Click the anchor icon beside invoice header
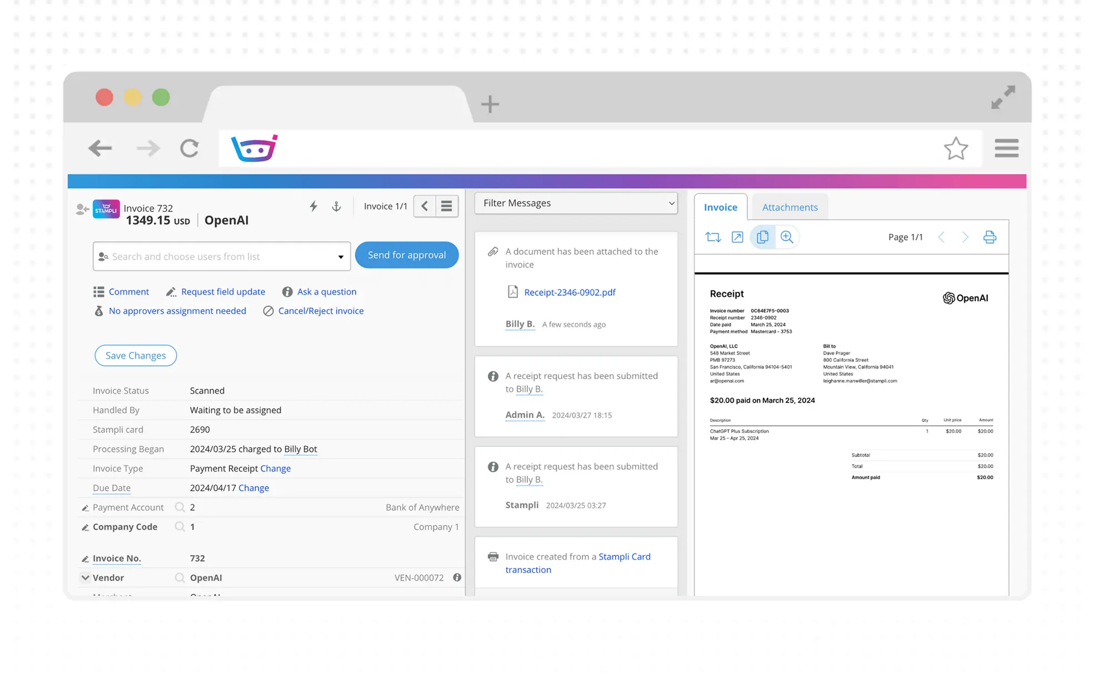The height and width of the screenshot is (673, 1094). pos(336,207)
